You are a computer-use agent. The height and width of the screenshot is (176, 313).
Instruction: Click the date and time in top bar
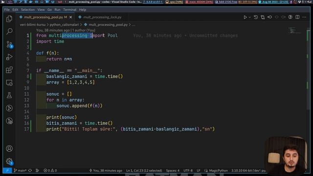(x=274, y=2)
